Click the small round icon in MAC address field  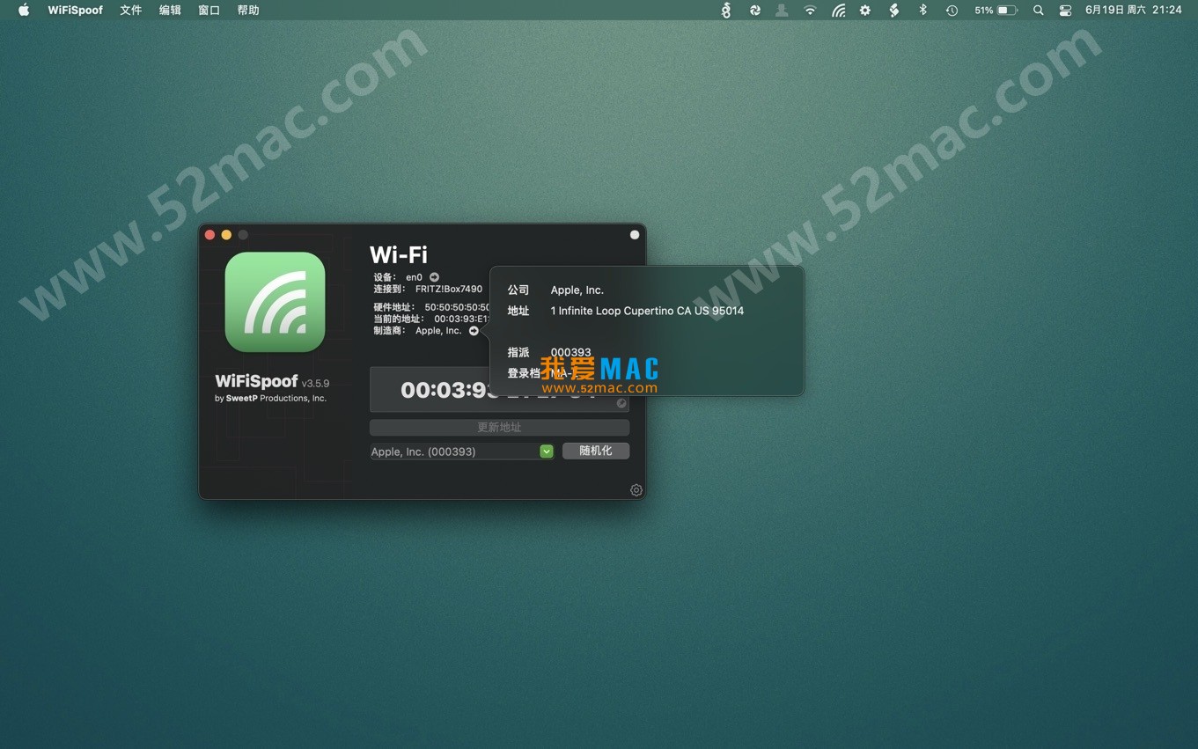pyautogui.click(x=621, y=403)
